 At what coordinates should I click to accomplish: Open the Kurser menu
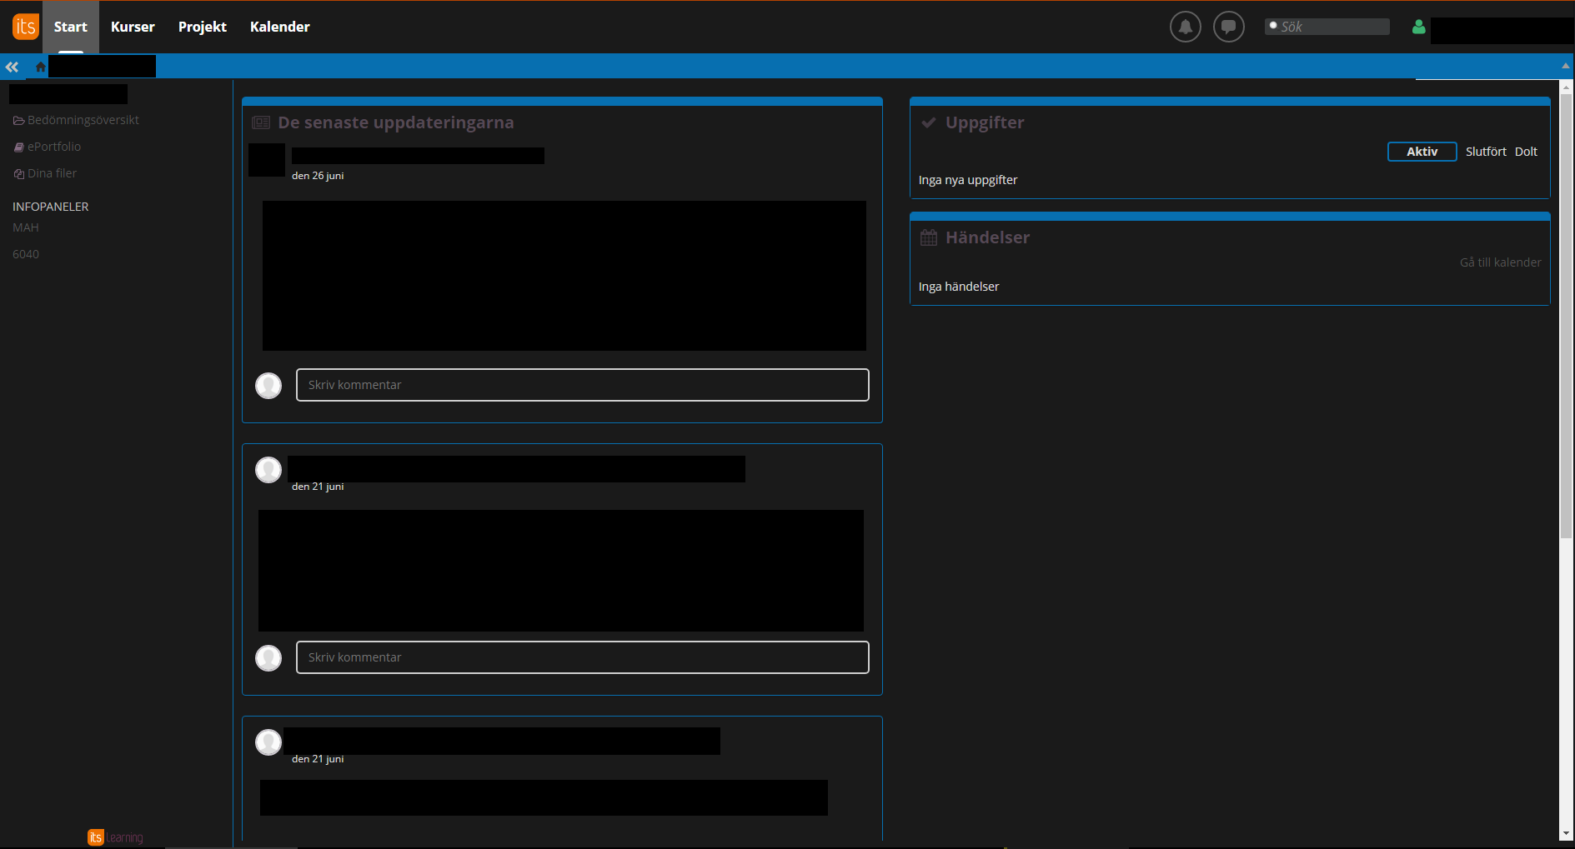[133, 27]
